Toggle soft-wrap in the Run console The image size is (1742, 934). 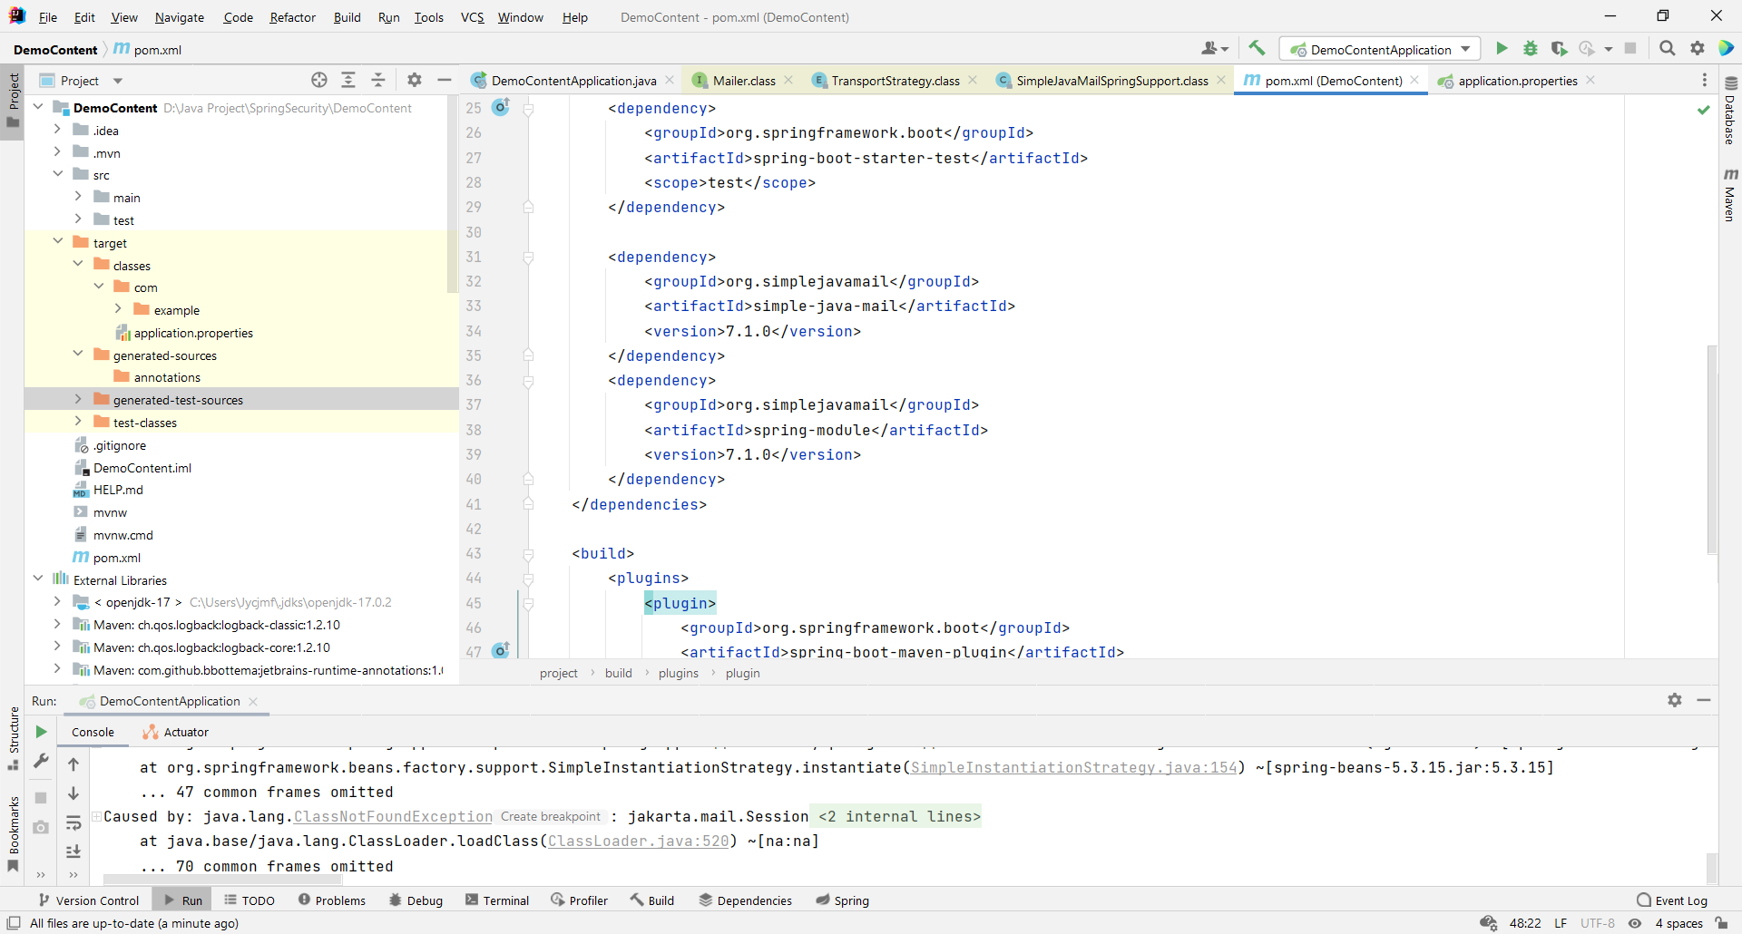tap(73, 824)
